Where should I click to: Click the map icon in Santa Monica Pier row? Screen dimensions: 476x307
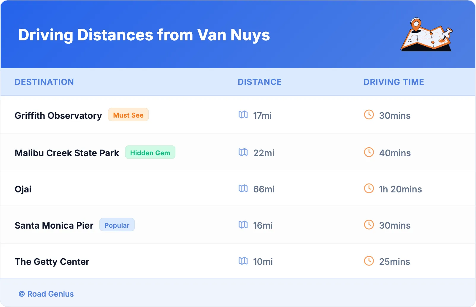tap(243, 225)
